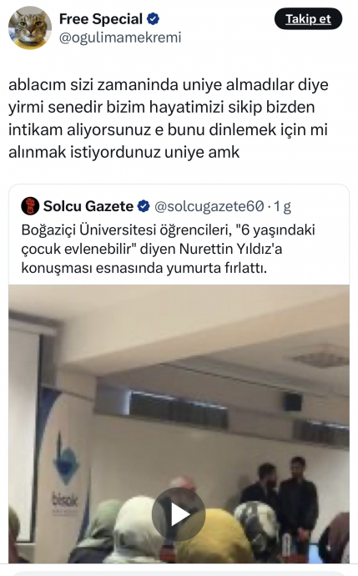The height and width of the screenshot is (576, 358).
Task: Click the blue verified badge beside Free Special
Action: coord(153,18)
